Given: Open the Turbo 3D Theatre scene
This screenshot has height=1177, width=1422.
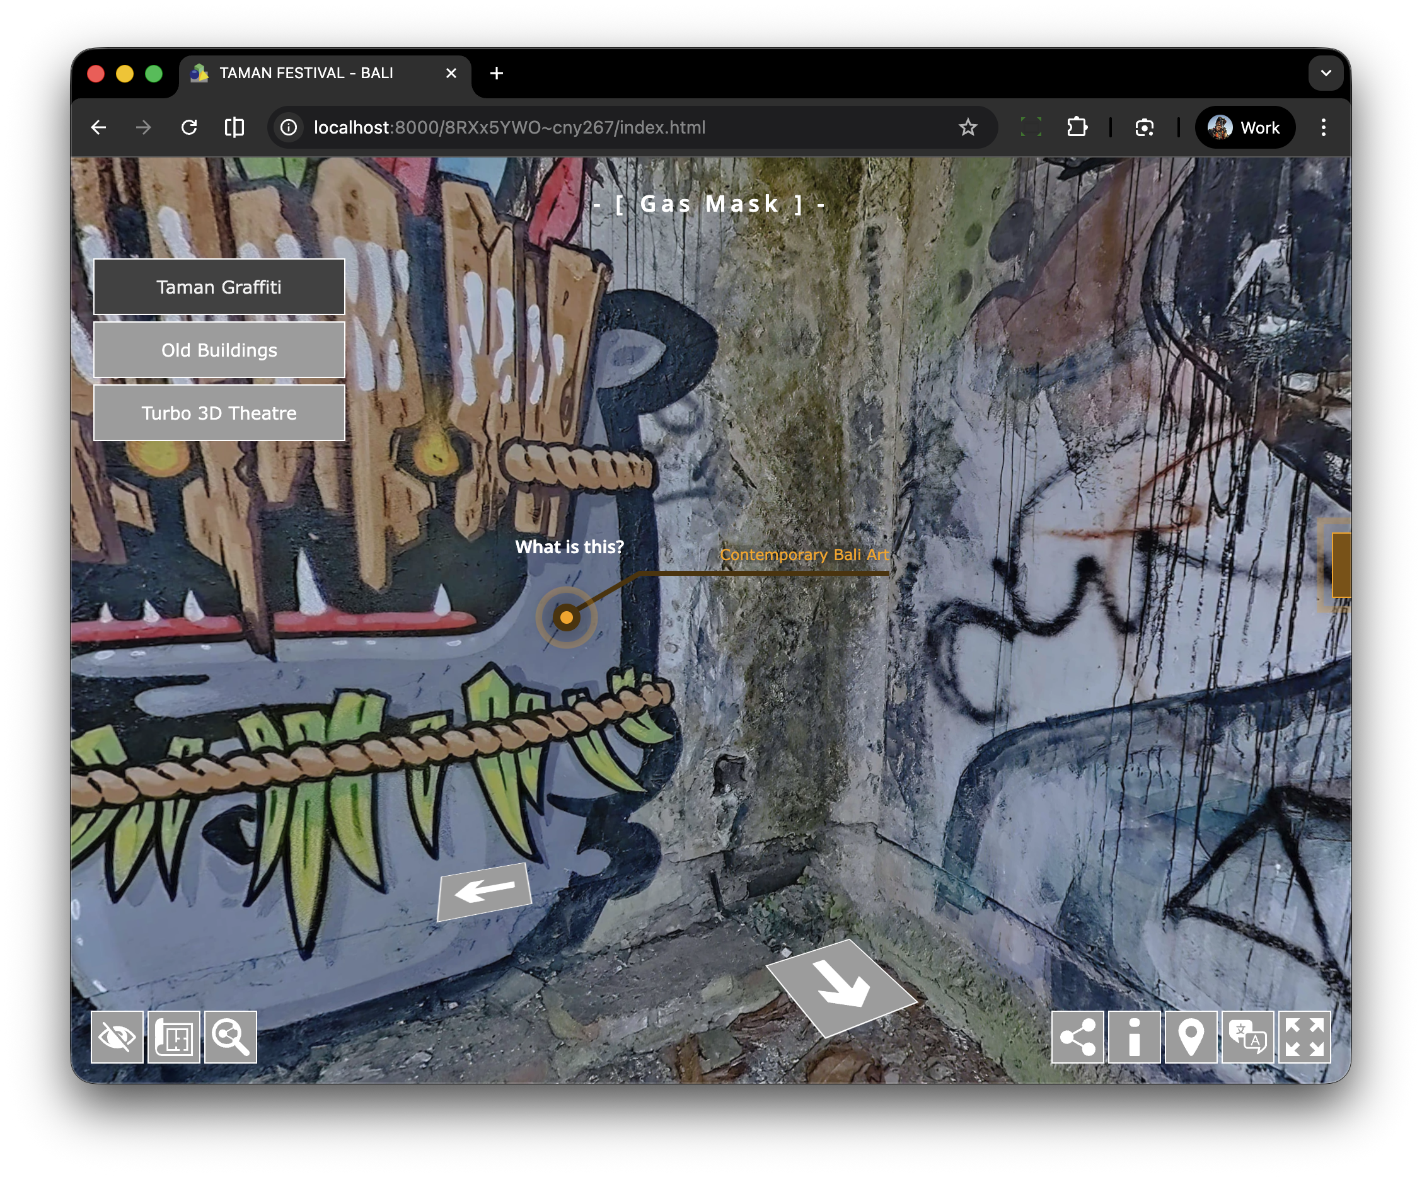Looking at the screenshot, I should coord(219,413).
